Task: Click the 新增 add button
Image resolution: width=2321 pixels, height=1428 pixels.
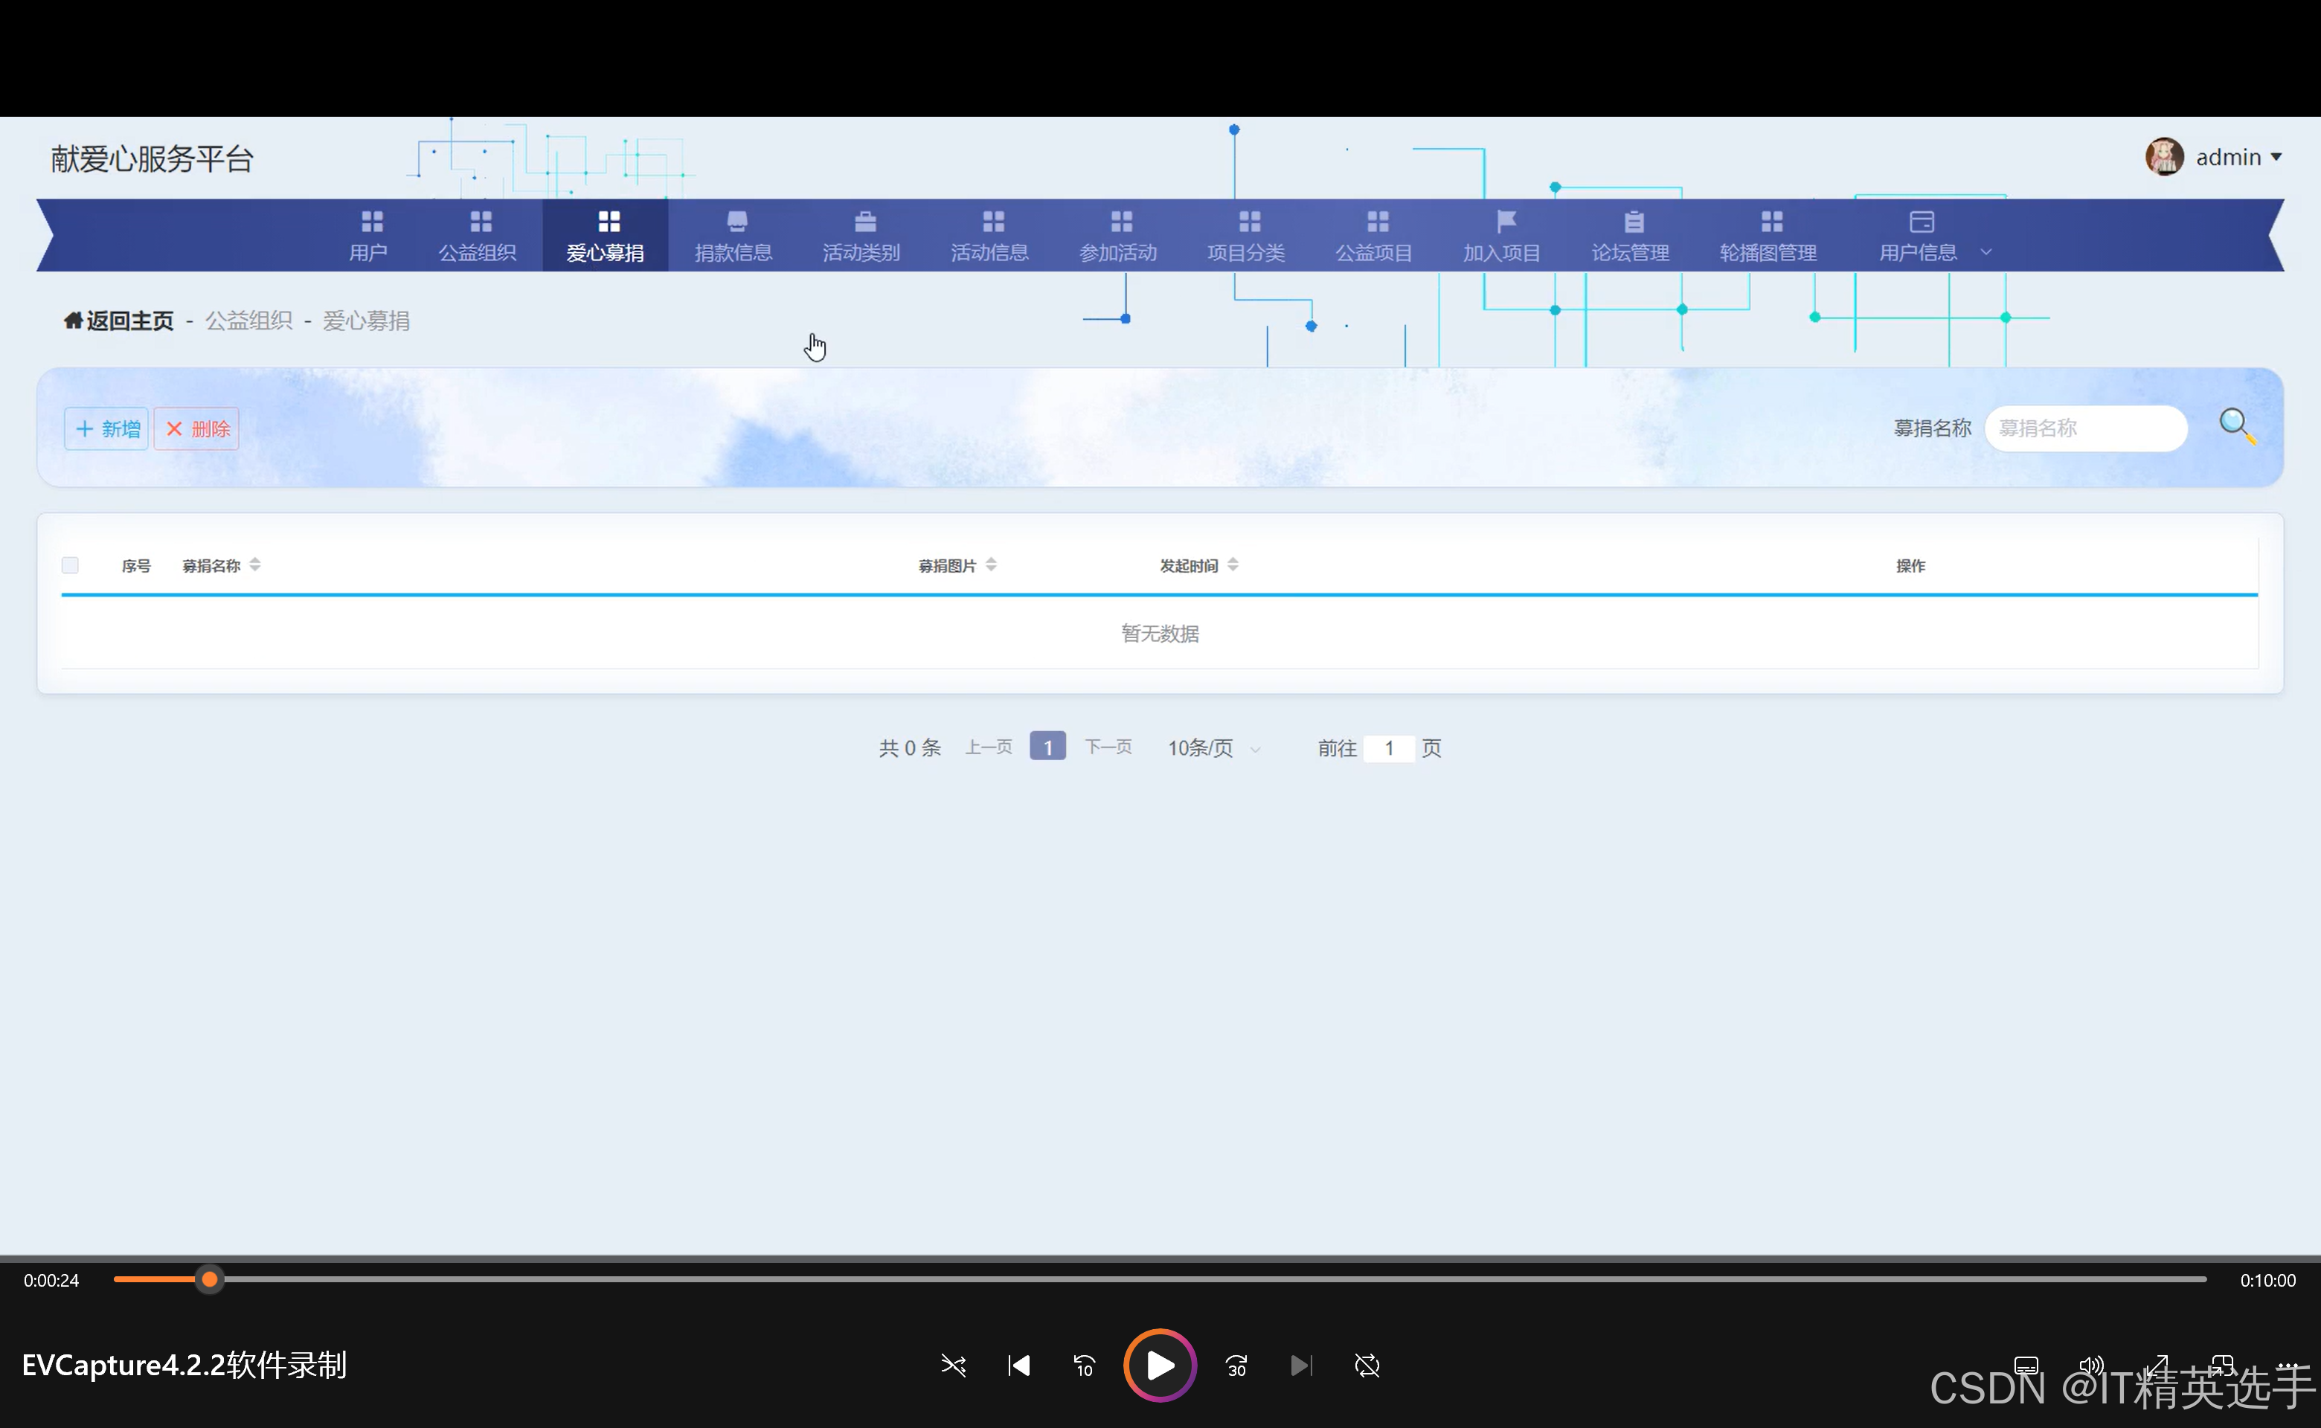Action: click(x=108, y=429)
